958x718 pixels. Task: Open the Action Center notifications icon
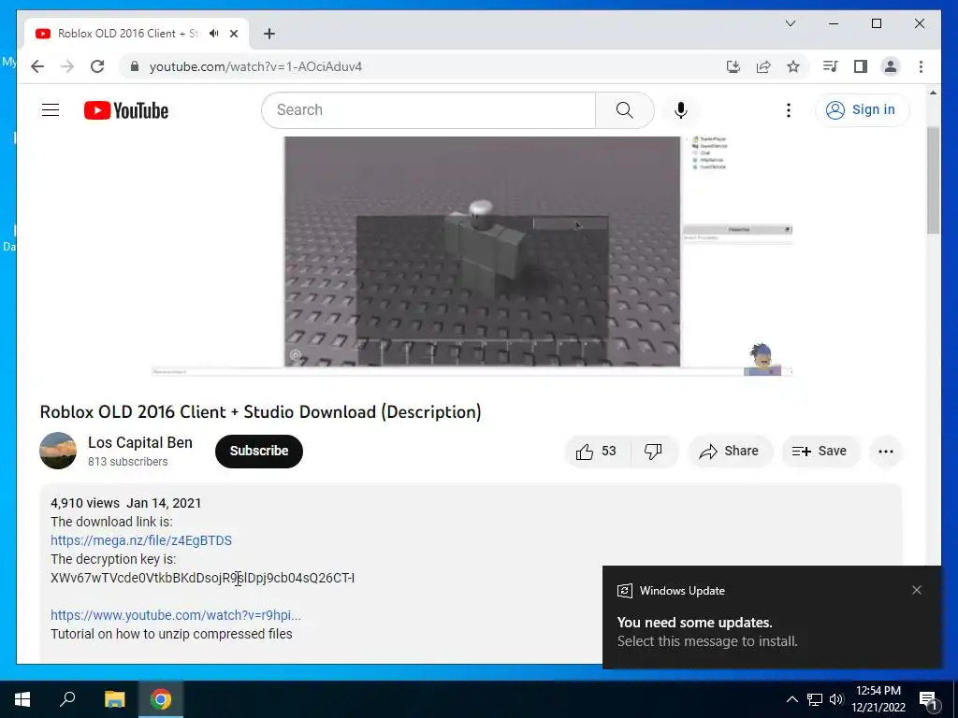point(929,699)
